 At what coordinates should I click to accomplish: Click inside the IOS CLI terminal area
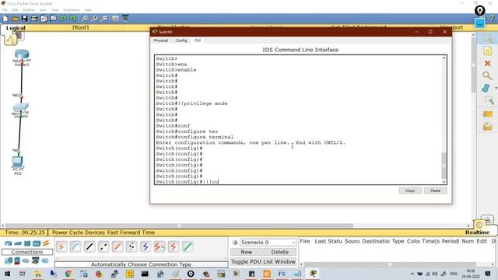(298, 120)
